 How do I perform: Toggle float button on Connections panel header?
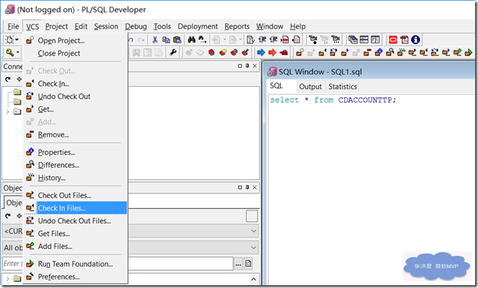[240, 66]
